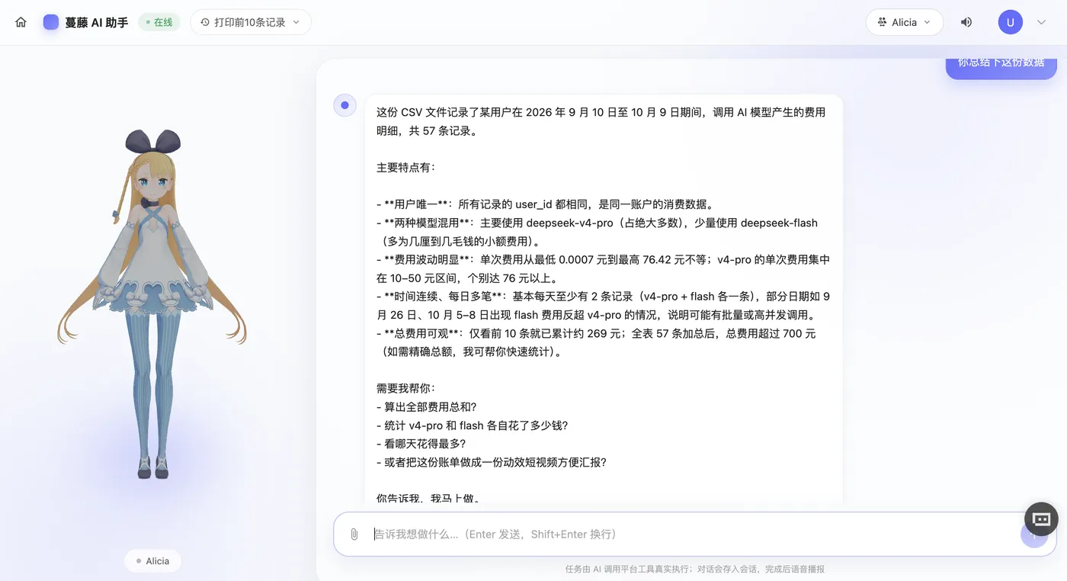Click the 主要特点有： line
The image size is (1067, 581).
[406, 168]
